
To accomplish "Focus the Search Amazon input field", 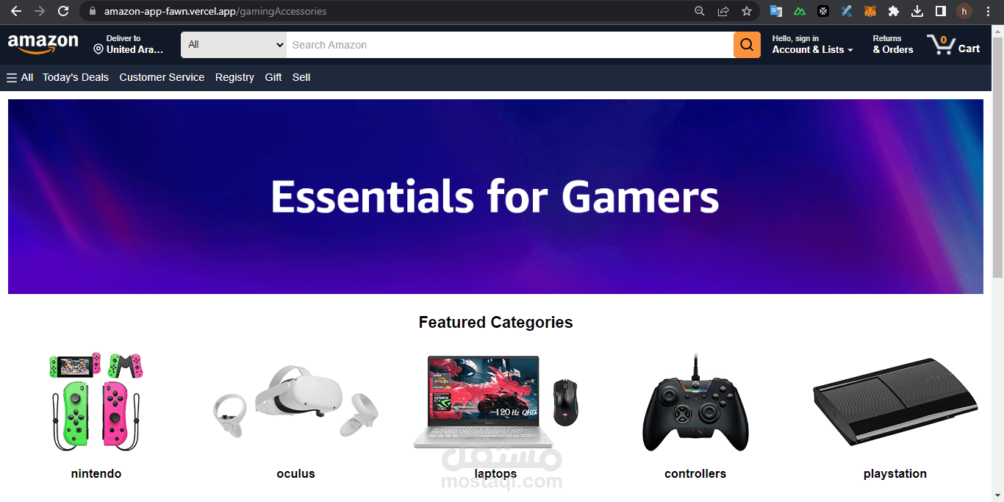I will point(510,45).
